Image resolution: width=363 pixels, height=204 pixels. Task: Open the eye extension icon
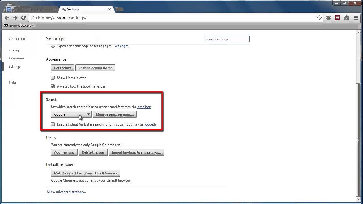[328, 18]
